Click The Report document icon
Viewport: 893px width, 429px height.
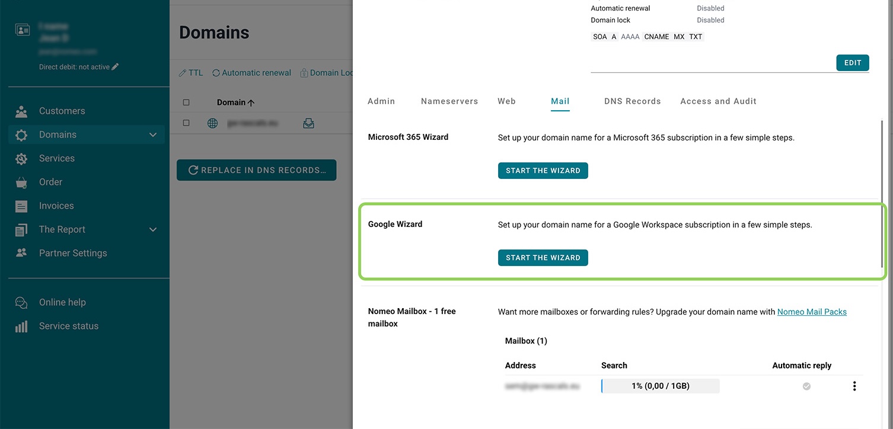pos(21,230)
